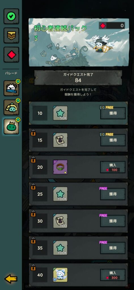This screenshot has height=290, width=134.
Task: Claim the free level 35 star reward
Action: click(x=113, y=248)
